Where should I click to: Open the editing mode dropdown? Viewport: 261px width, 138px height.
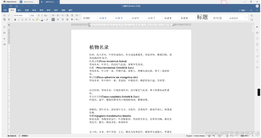243,10
